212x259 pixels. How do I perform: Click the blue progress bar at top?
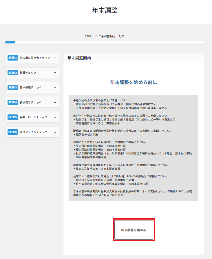click(10, 42)
